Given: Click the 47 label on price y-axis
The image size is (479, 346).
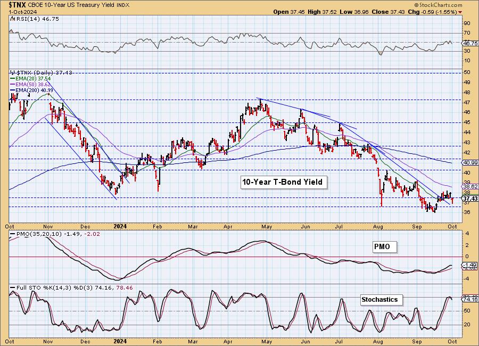Looking at the screenshot, I should point(467,102).
